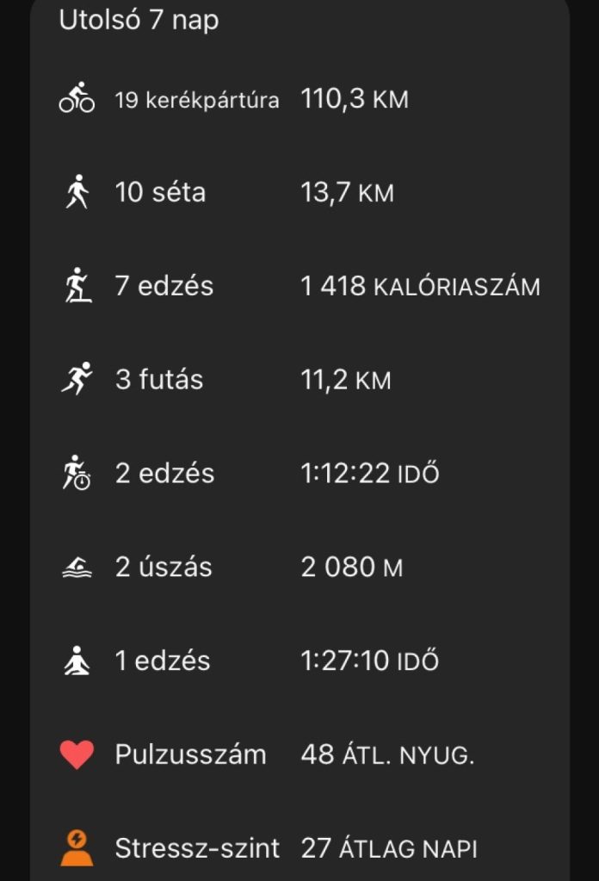Image resolution: width=599 pixels, height=881 pixels.
Task: Tap the red heart rate icon
Action: [77, 755]
